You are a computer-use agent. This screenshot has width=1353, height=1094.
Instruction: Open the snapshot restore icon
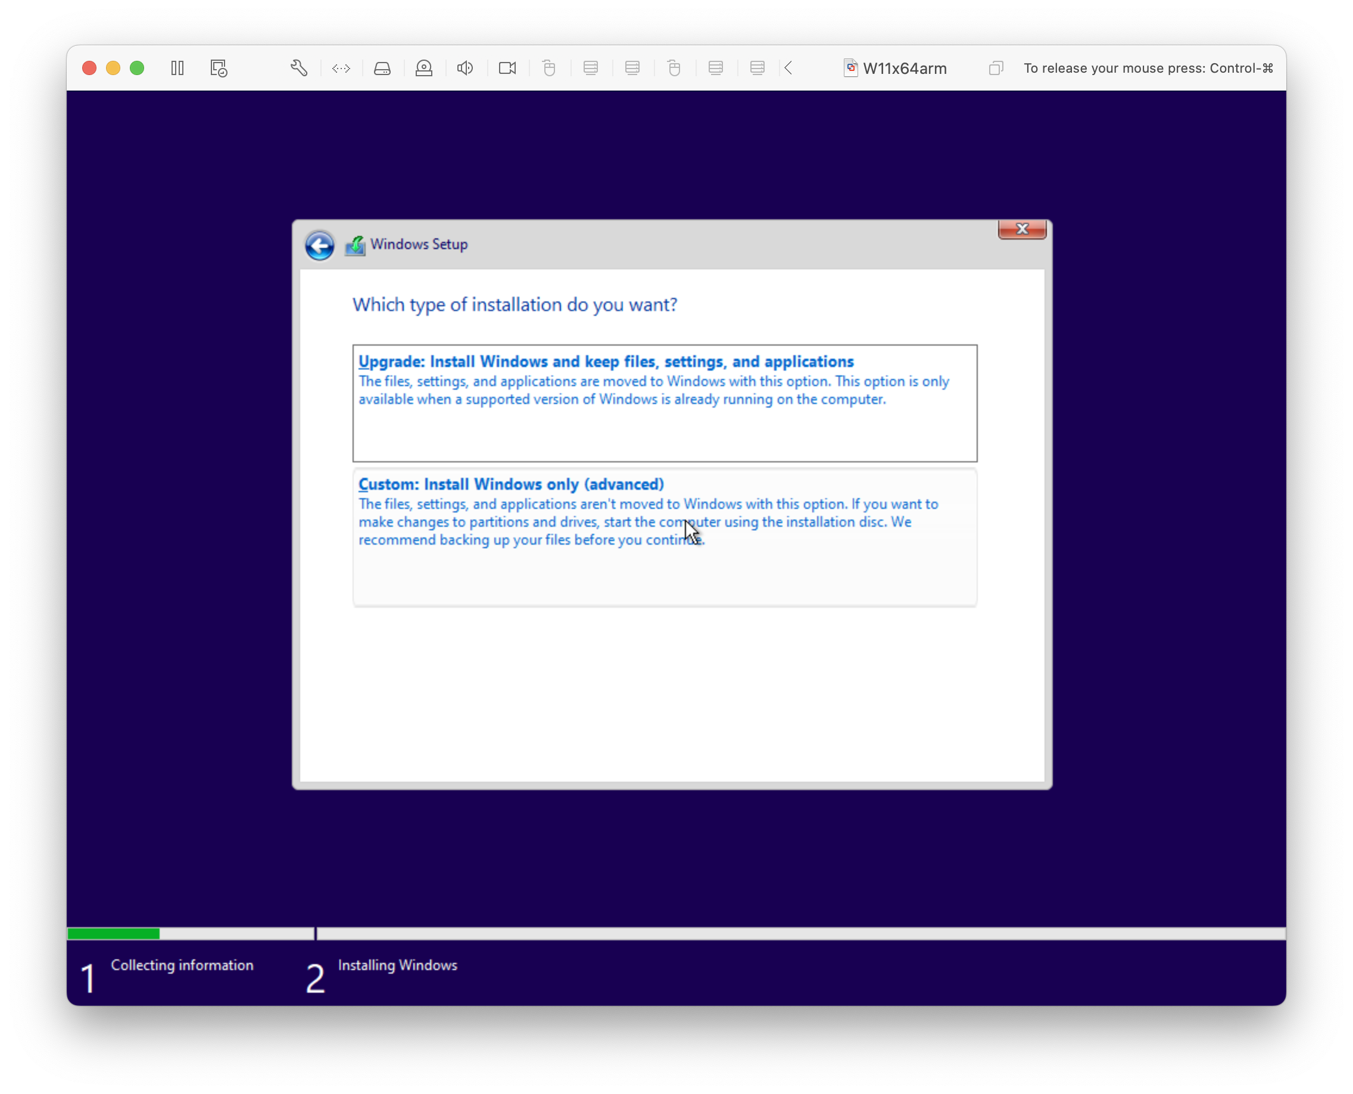[x=218, y=67]
